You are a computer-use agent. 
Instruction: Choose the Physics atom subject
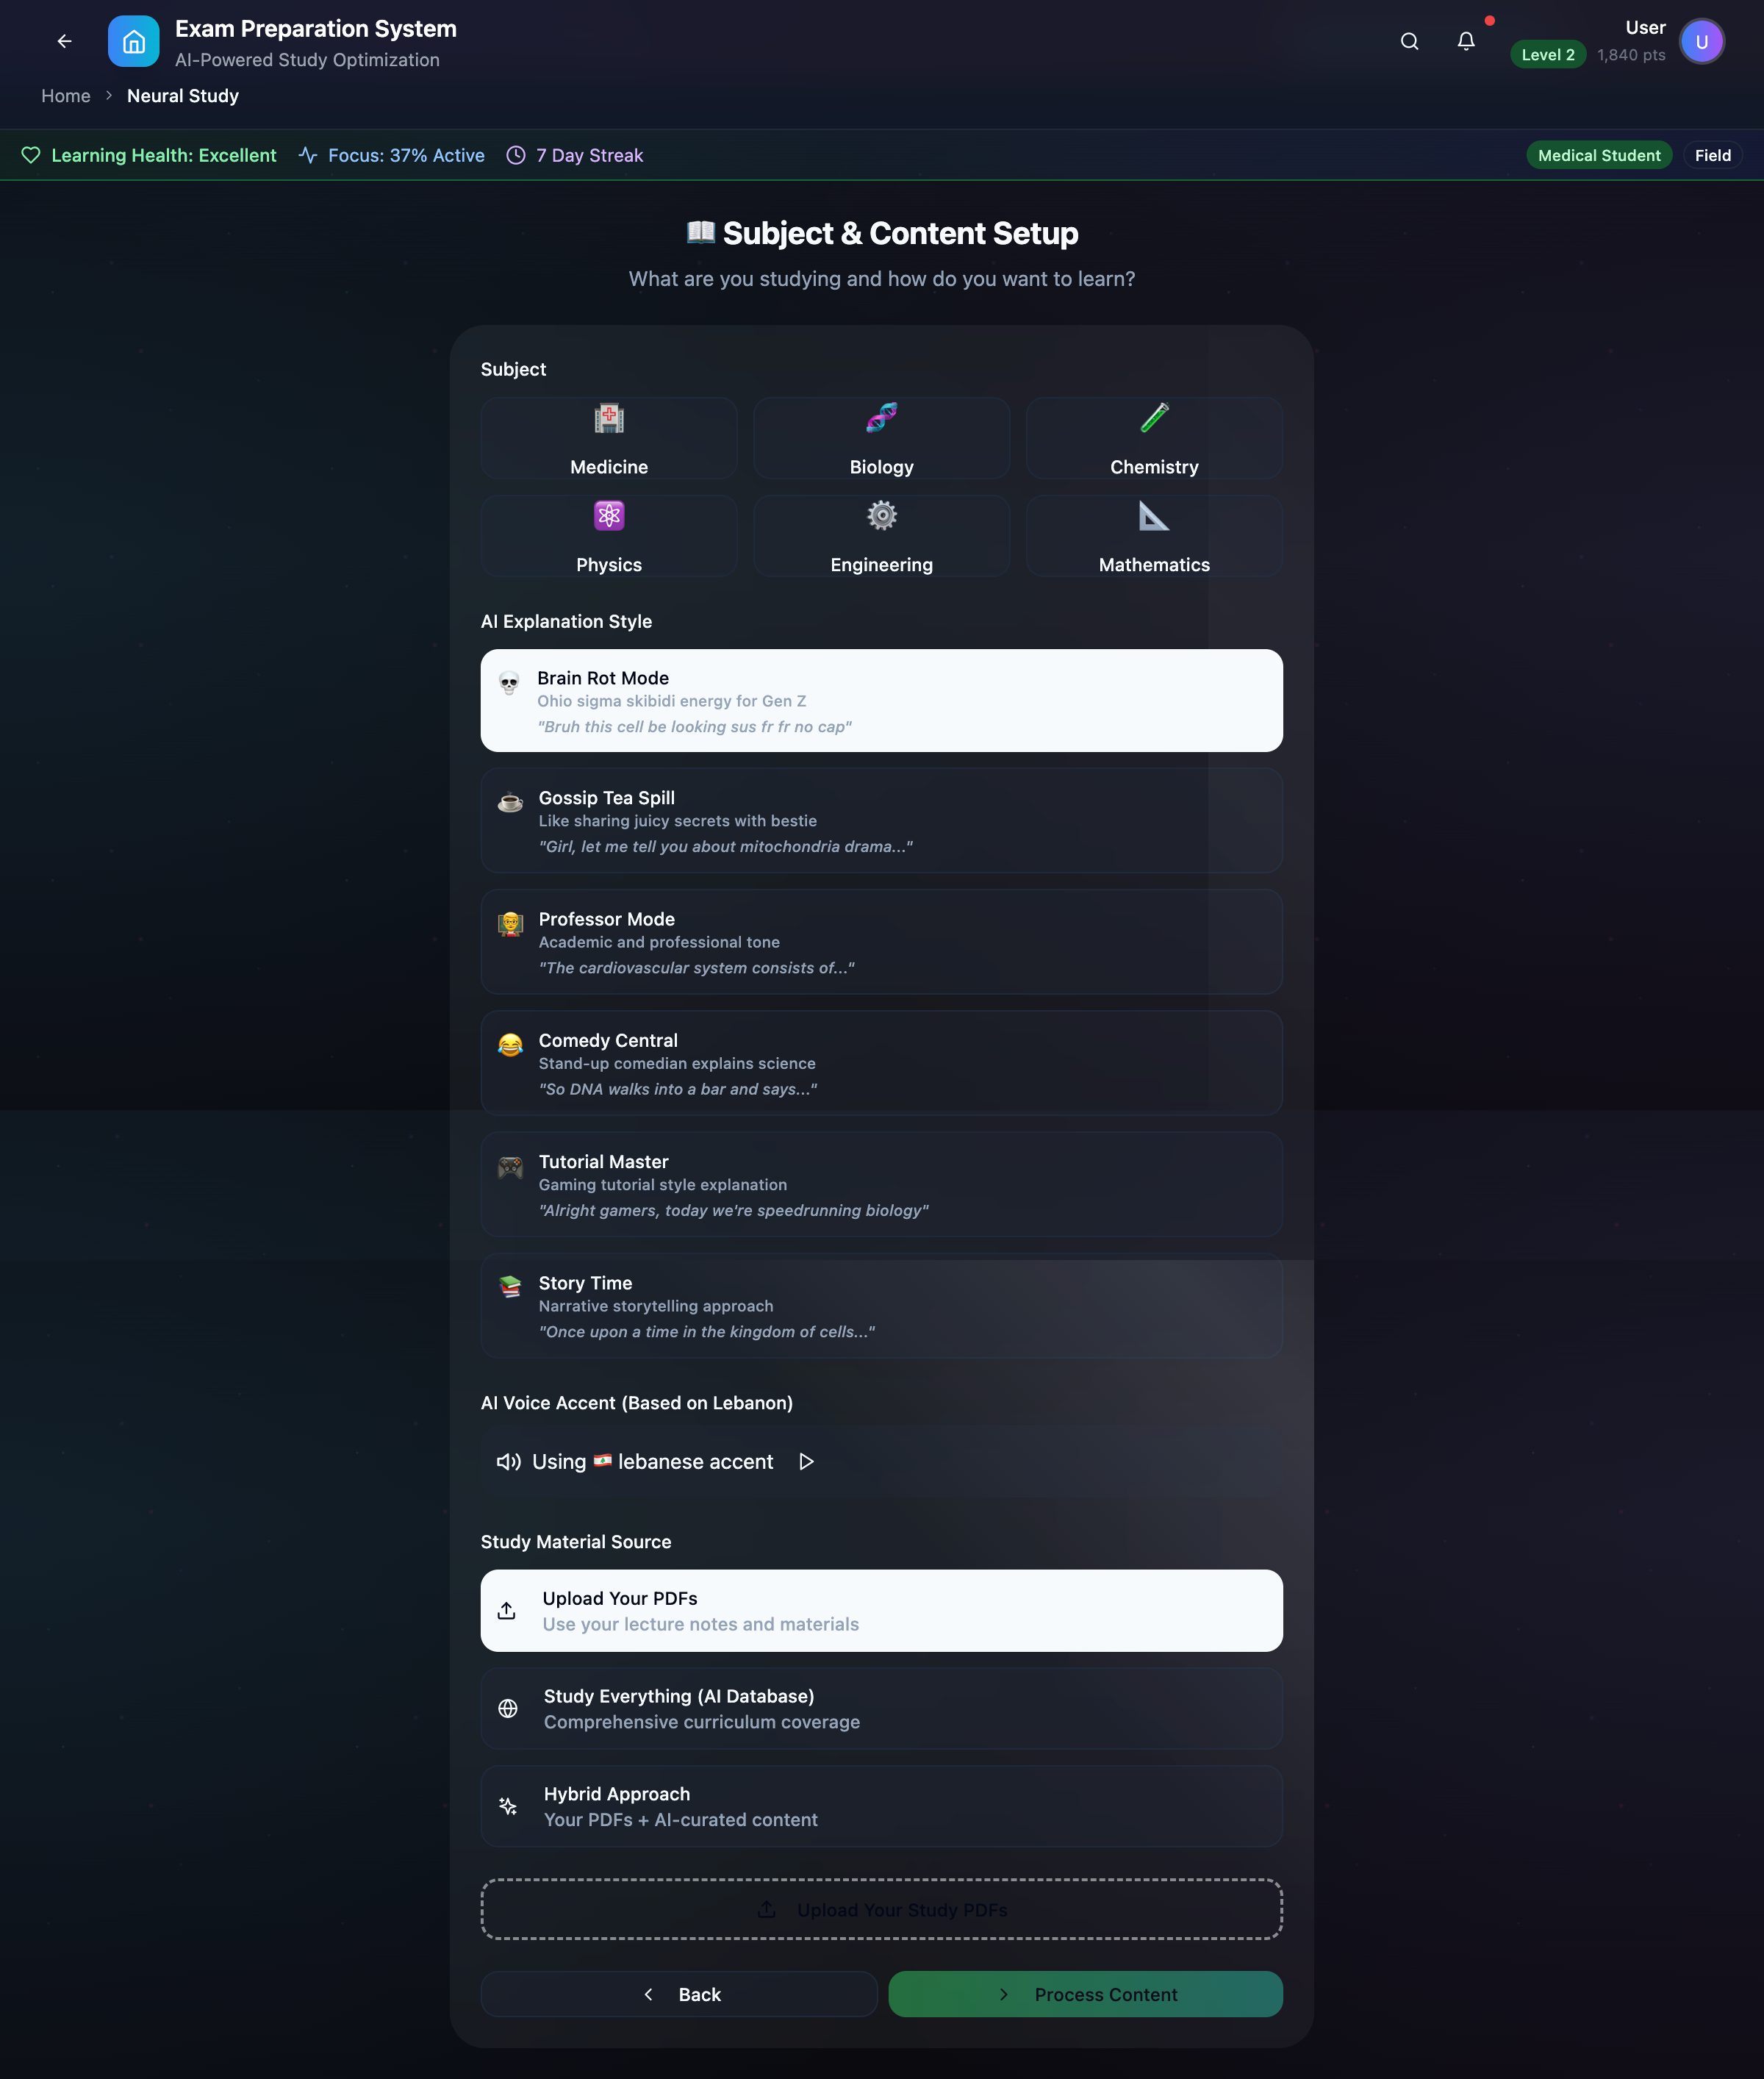click(x=608, y=536)
